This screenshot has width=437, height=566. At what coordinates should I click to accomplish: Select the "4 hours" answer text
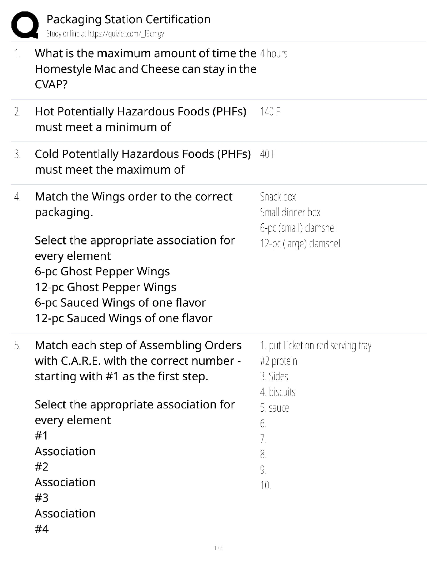click(273, 54)
